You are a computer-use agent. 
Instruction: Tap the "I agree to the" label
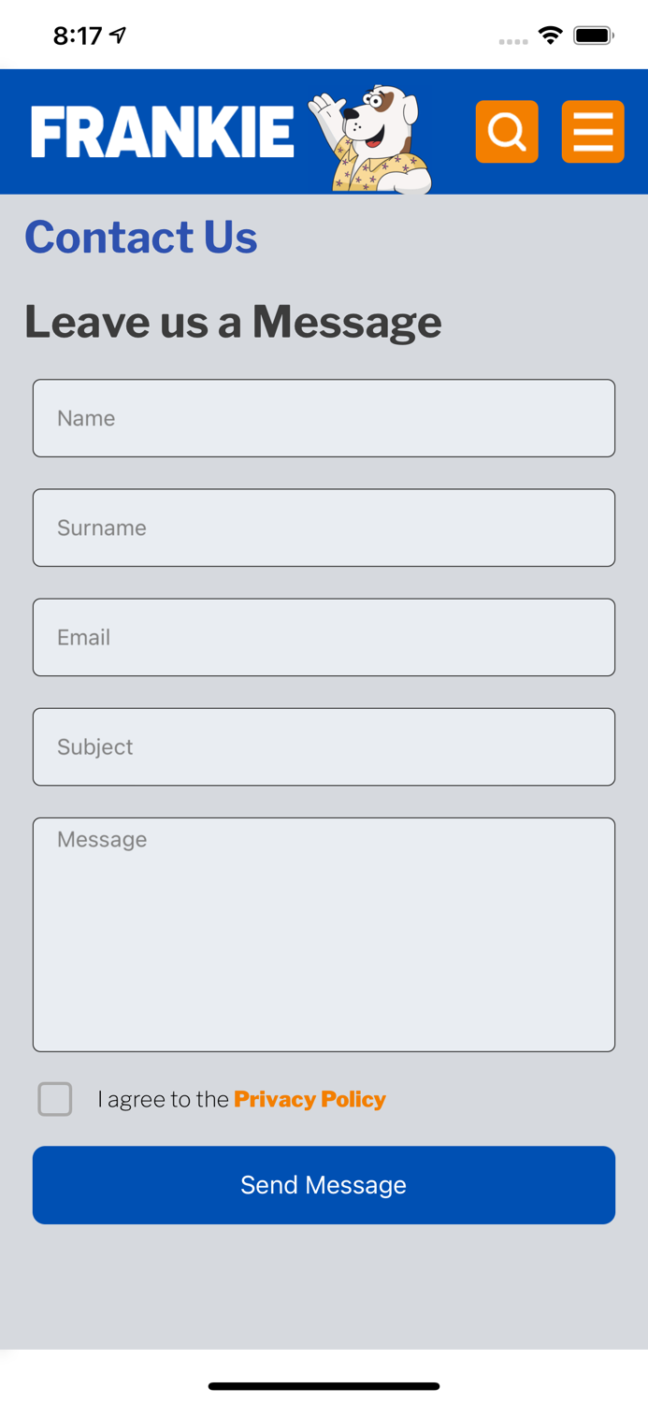point(163,1099)
